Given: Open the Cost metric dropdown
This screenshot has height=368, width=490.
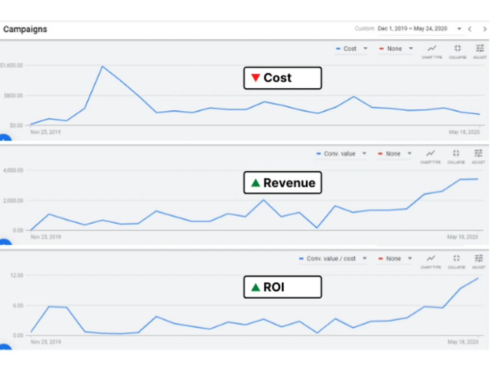Looking at the screenshot, I should [351, 49].
